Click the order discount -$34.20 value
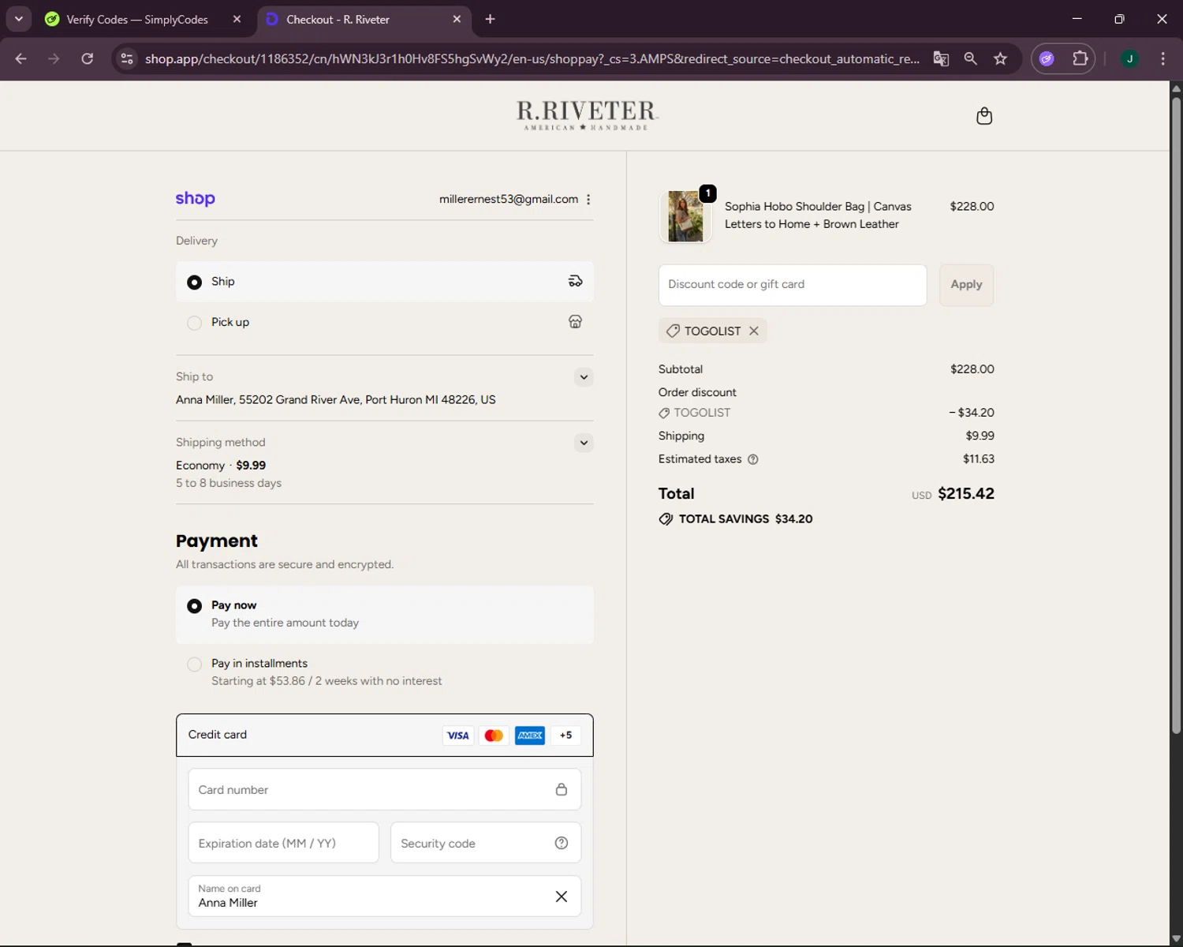 (x=972, y=413)
